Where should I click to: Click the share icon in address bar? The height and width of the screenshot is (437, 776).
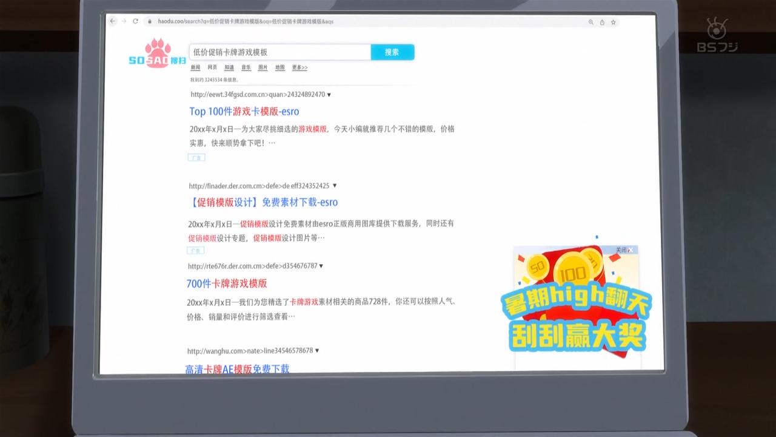coord(602,22)
